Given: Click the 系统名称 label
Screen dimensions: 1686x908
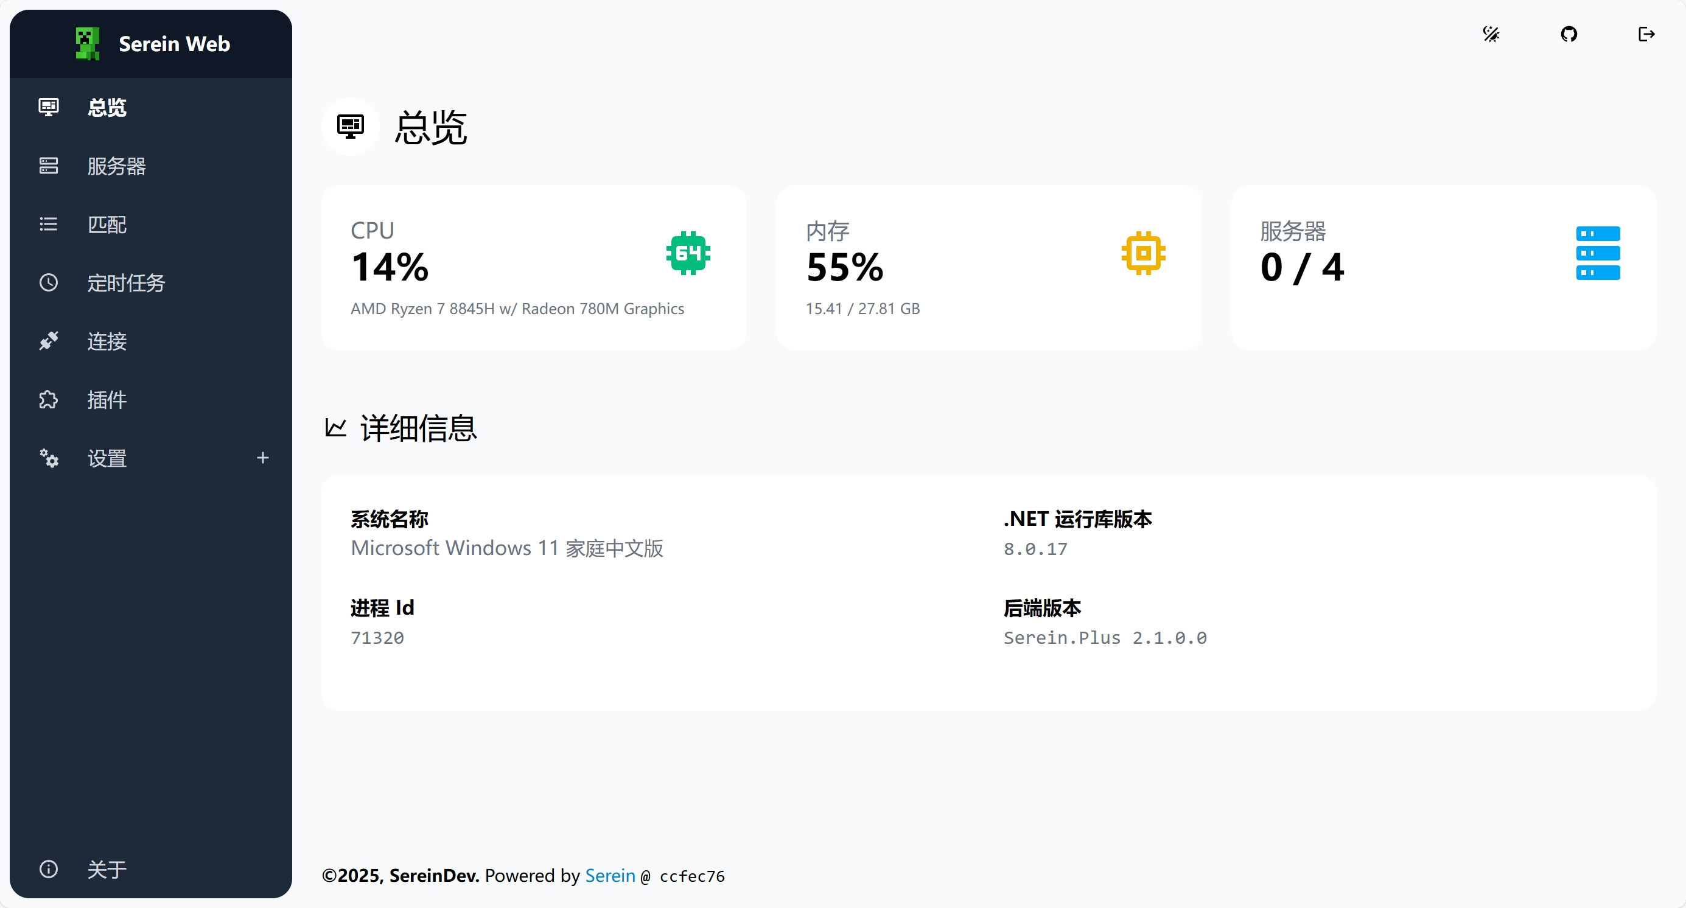Looking at the screenshot, I should pos(390,519).
